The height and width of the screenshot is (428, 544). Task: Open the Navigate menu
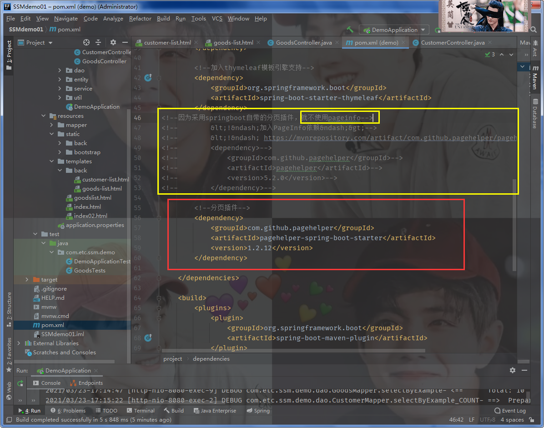[66, 19]
